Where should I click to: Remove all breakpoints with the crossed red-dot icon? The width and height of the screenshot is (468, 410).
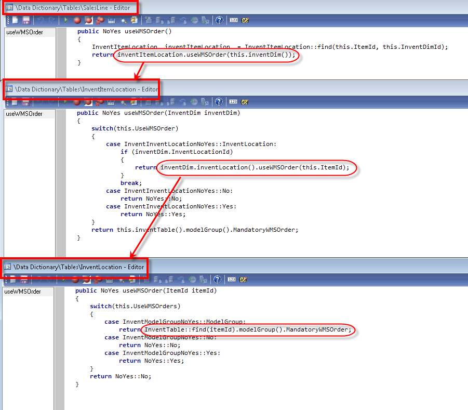pyautogui.click(x=100, y=20)
